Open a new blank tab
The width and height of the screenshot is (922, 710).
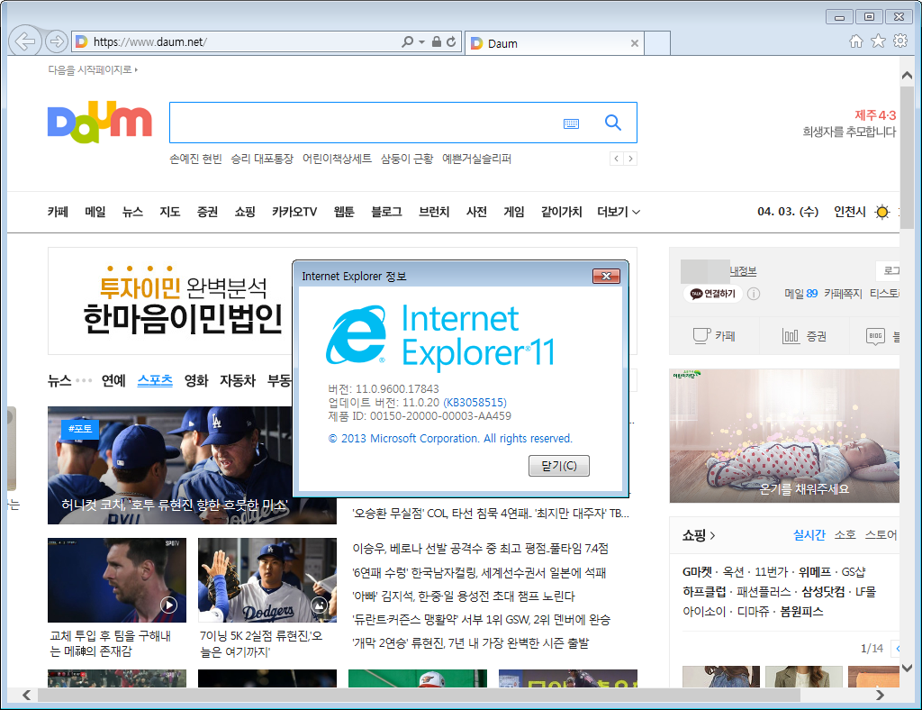pyautogui.click(x=657, y=43)
